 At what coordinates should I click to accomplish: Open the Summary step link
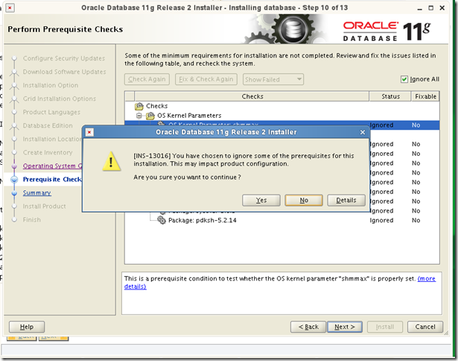pyautogui.click(x=36, y=192)
